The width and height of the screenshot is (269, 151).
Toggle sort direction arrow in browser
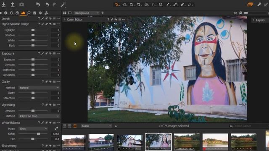pos(116,126)
